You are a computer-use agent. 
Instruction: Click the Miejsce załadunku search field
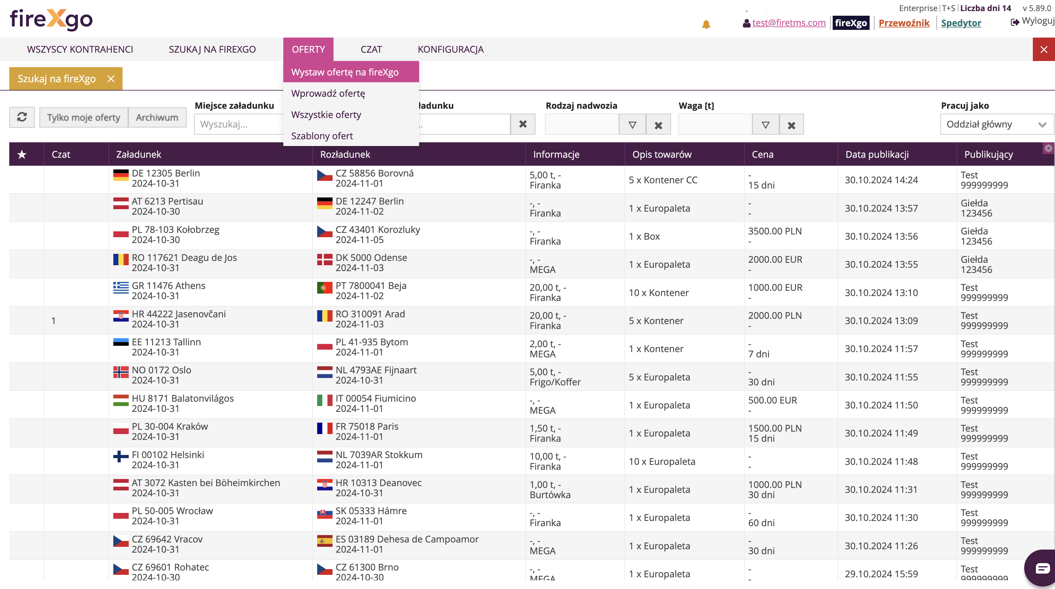237,124
